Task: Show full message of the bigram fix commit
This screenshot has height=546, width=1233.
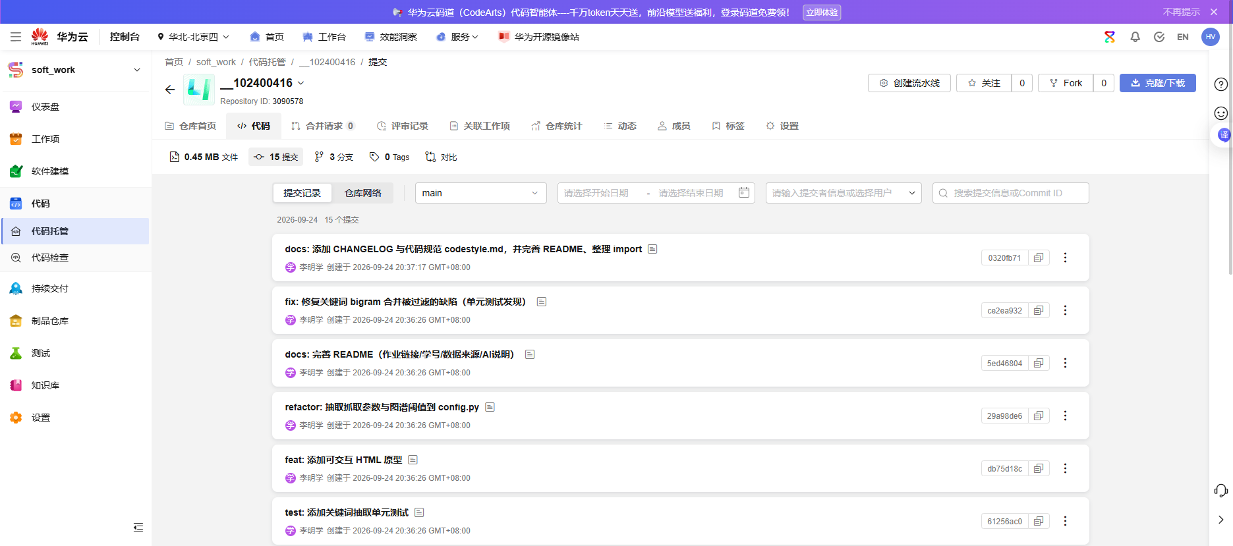Action: pyautogui.click(x=542, y=302)
